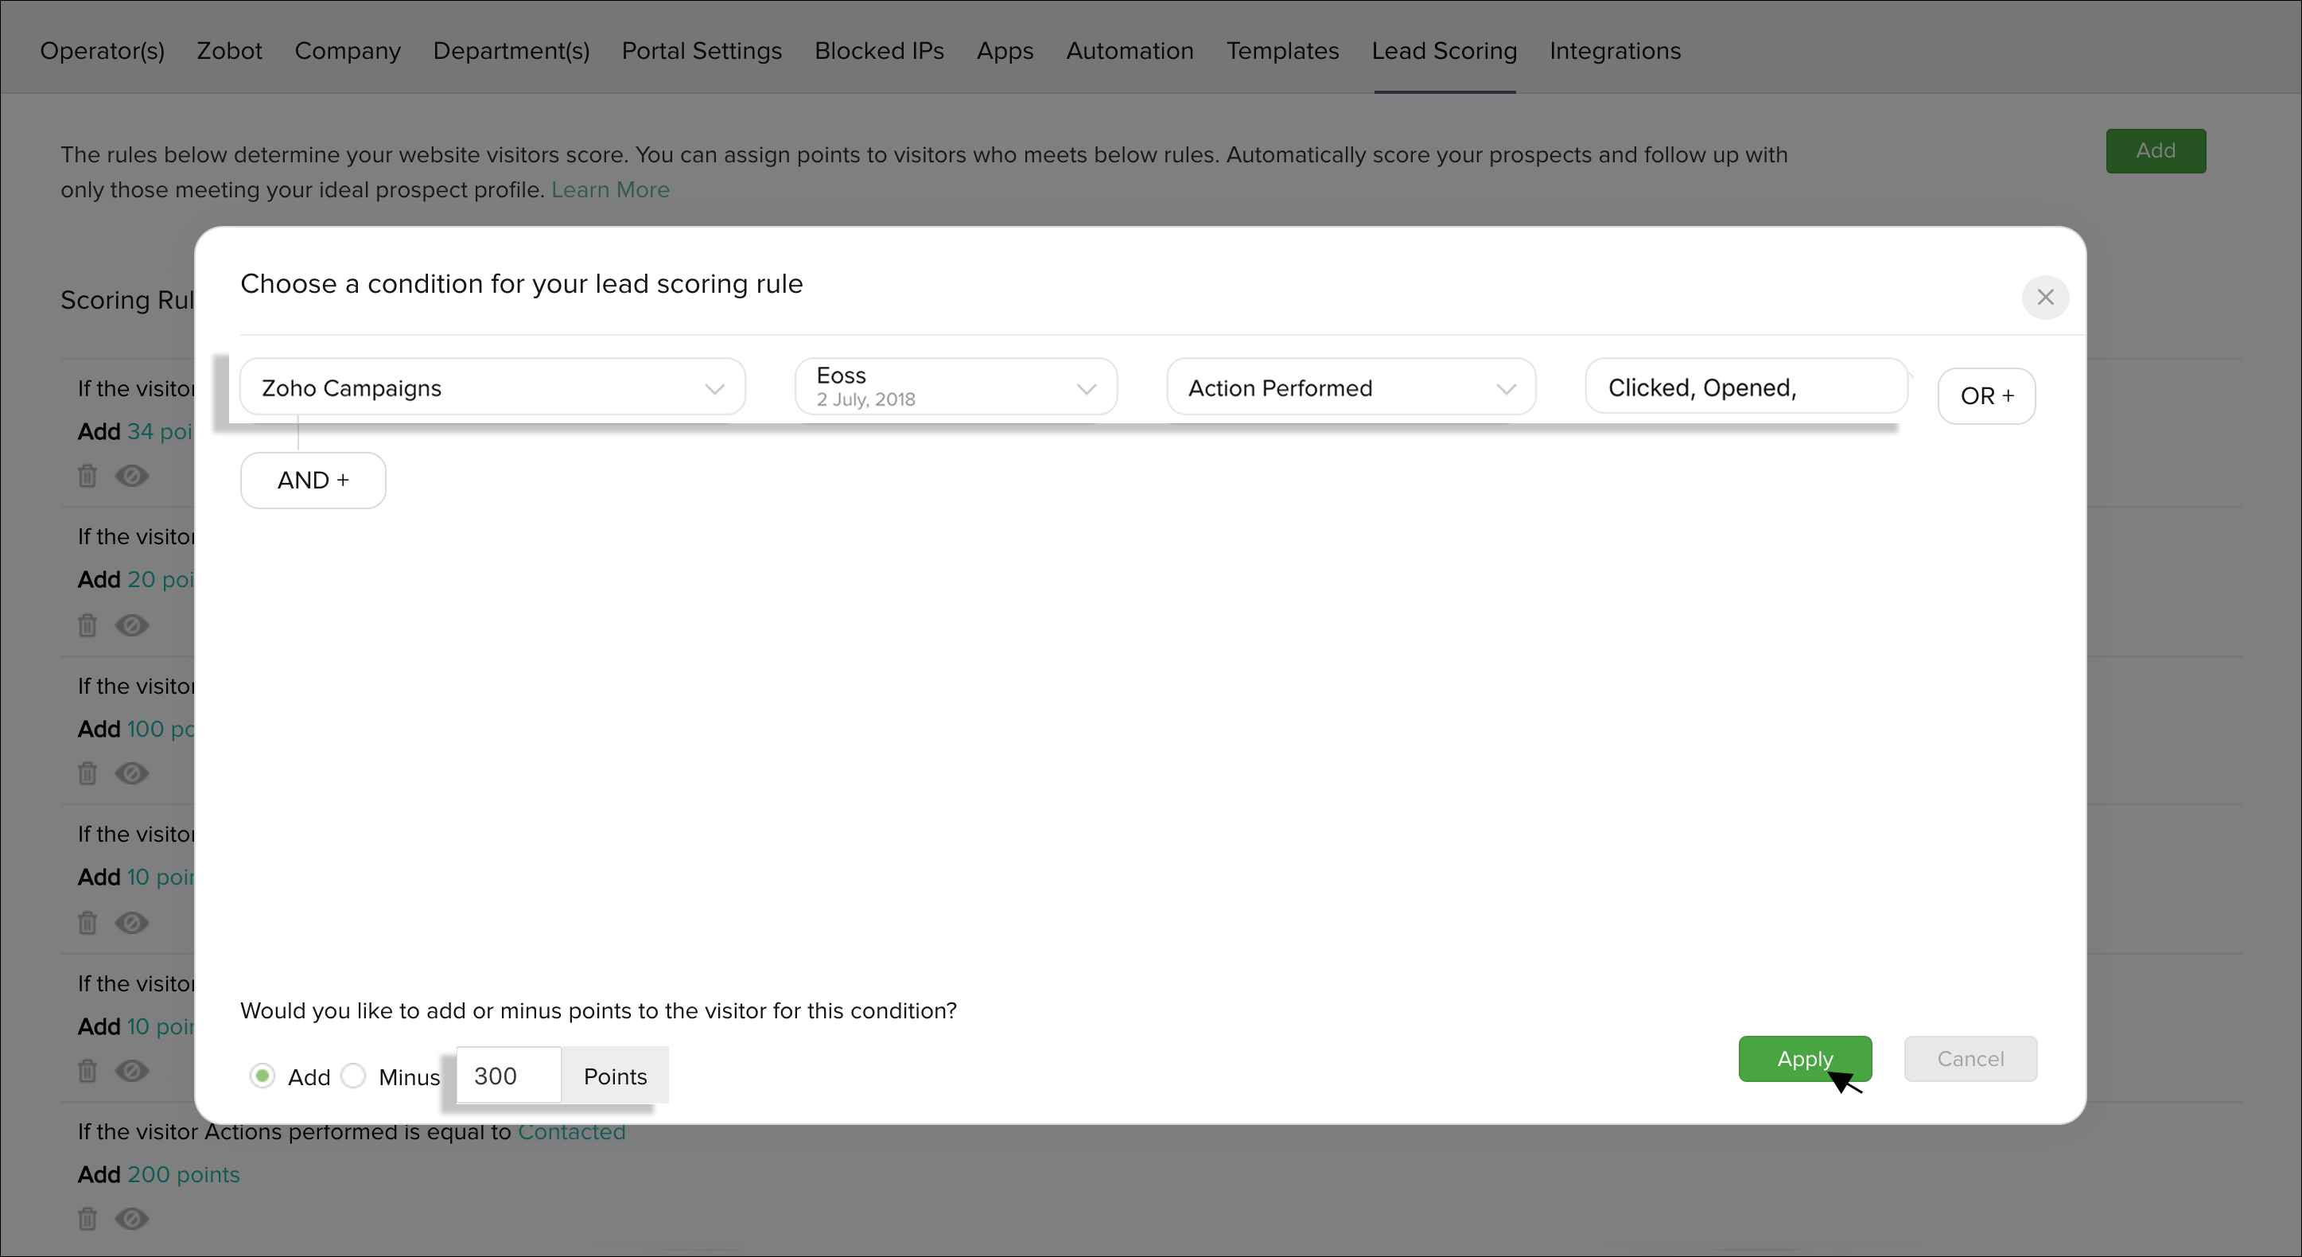Viewport: 2302px width, 1257px height.
Task: Toggle visibility of the 200 points rule
Action: click(x=132, y=1219)
